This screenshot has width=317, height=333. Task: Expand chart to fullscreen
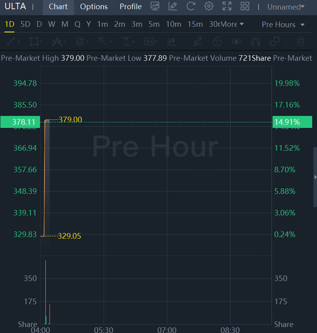point(227,6)
